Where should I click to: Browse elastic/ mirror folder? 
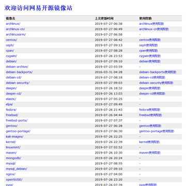click(11, 99)
